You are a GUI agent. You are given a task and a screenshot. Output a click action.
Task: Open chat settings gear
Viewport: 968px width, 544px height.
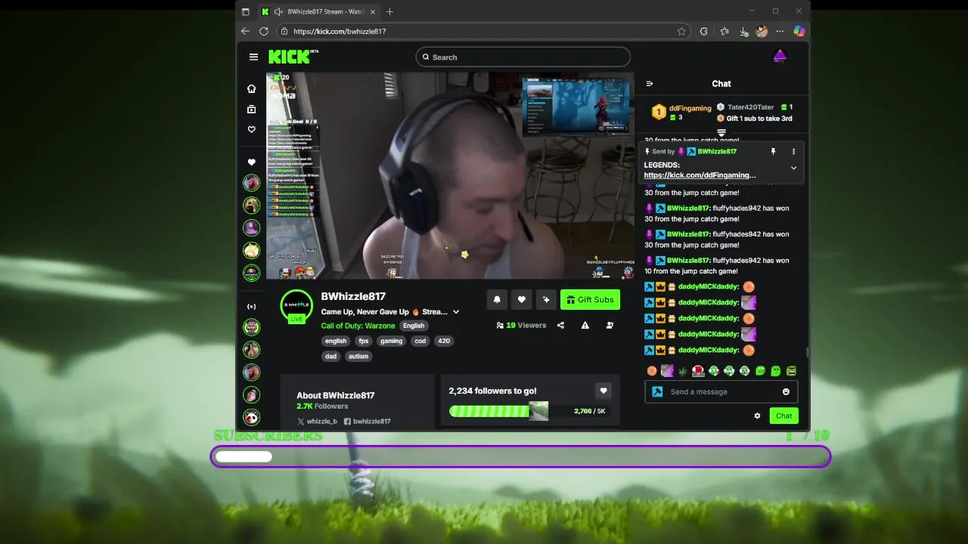757,416
